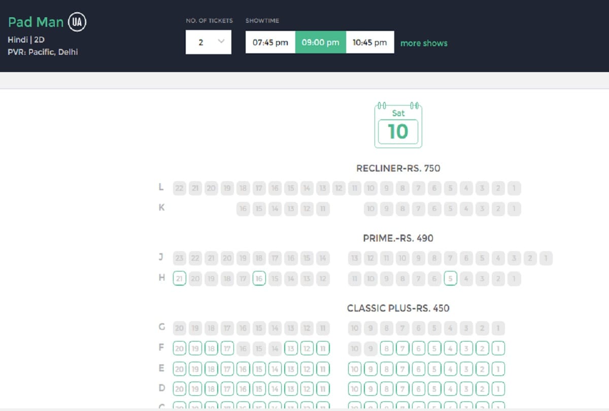Choose the 07:45 pm showtime
The image size is (609, 411).
point(270,42)
